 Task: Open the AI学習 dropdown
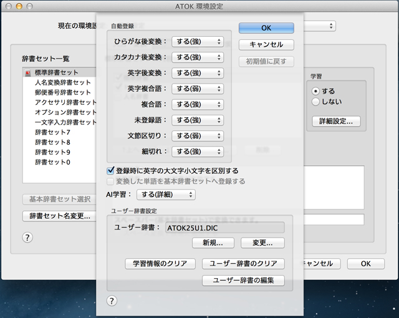pos(166,195)
